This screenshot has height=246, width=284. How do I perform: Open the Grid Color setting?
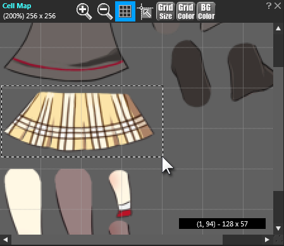point(186,11)
